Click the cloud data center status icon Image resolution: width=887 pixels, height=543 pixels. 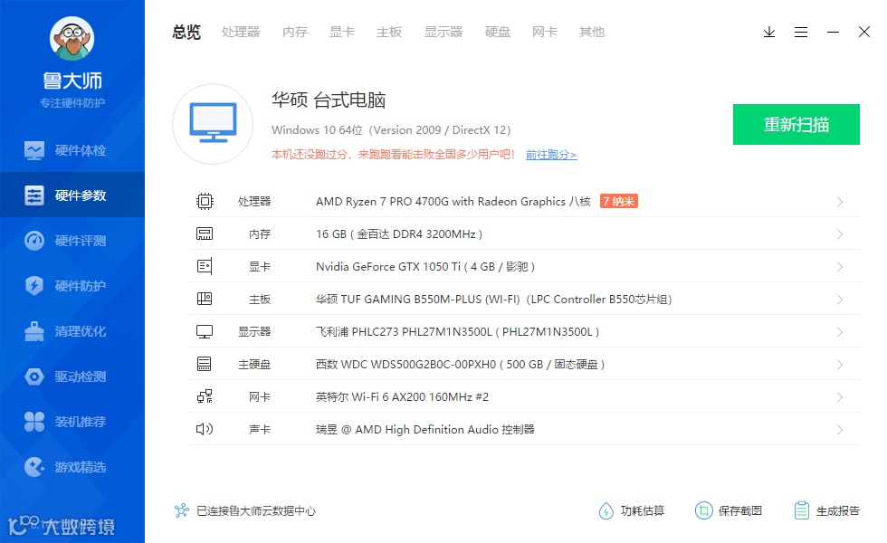pos(182,510)
